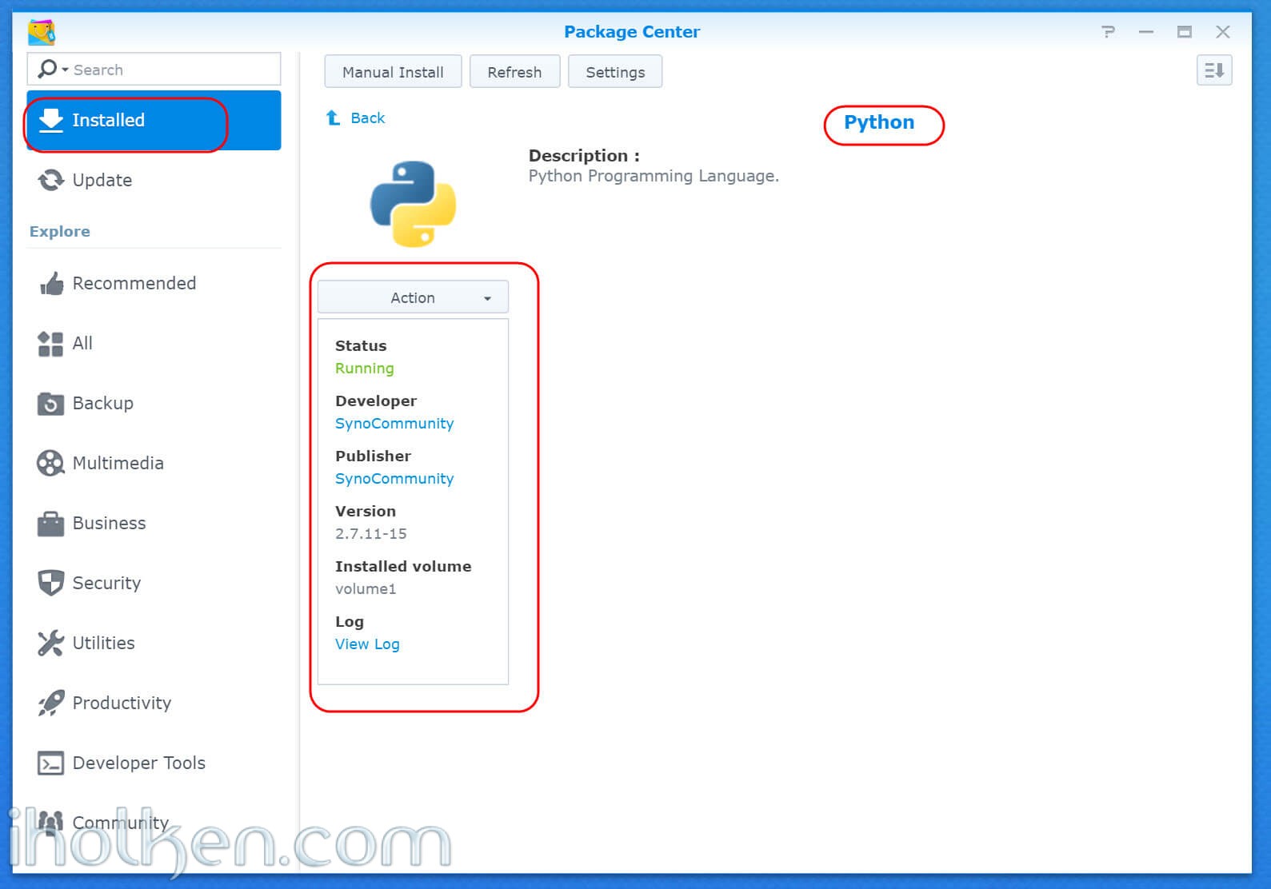Click the Manual Install button

click(x=393, y=72)
